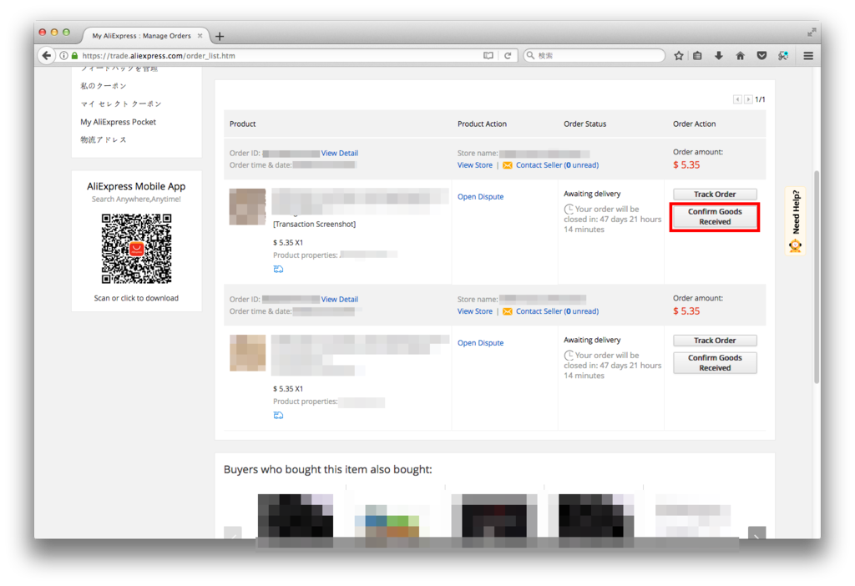Open Pocket shield icon in toolbar
The width and height of the screenshot is (855, 586).
[x=761, y=56]
